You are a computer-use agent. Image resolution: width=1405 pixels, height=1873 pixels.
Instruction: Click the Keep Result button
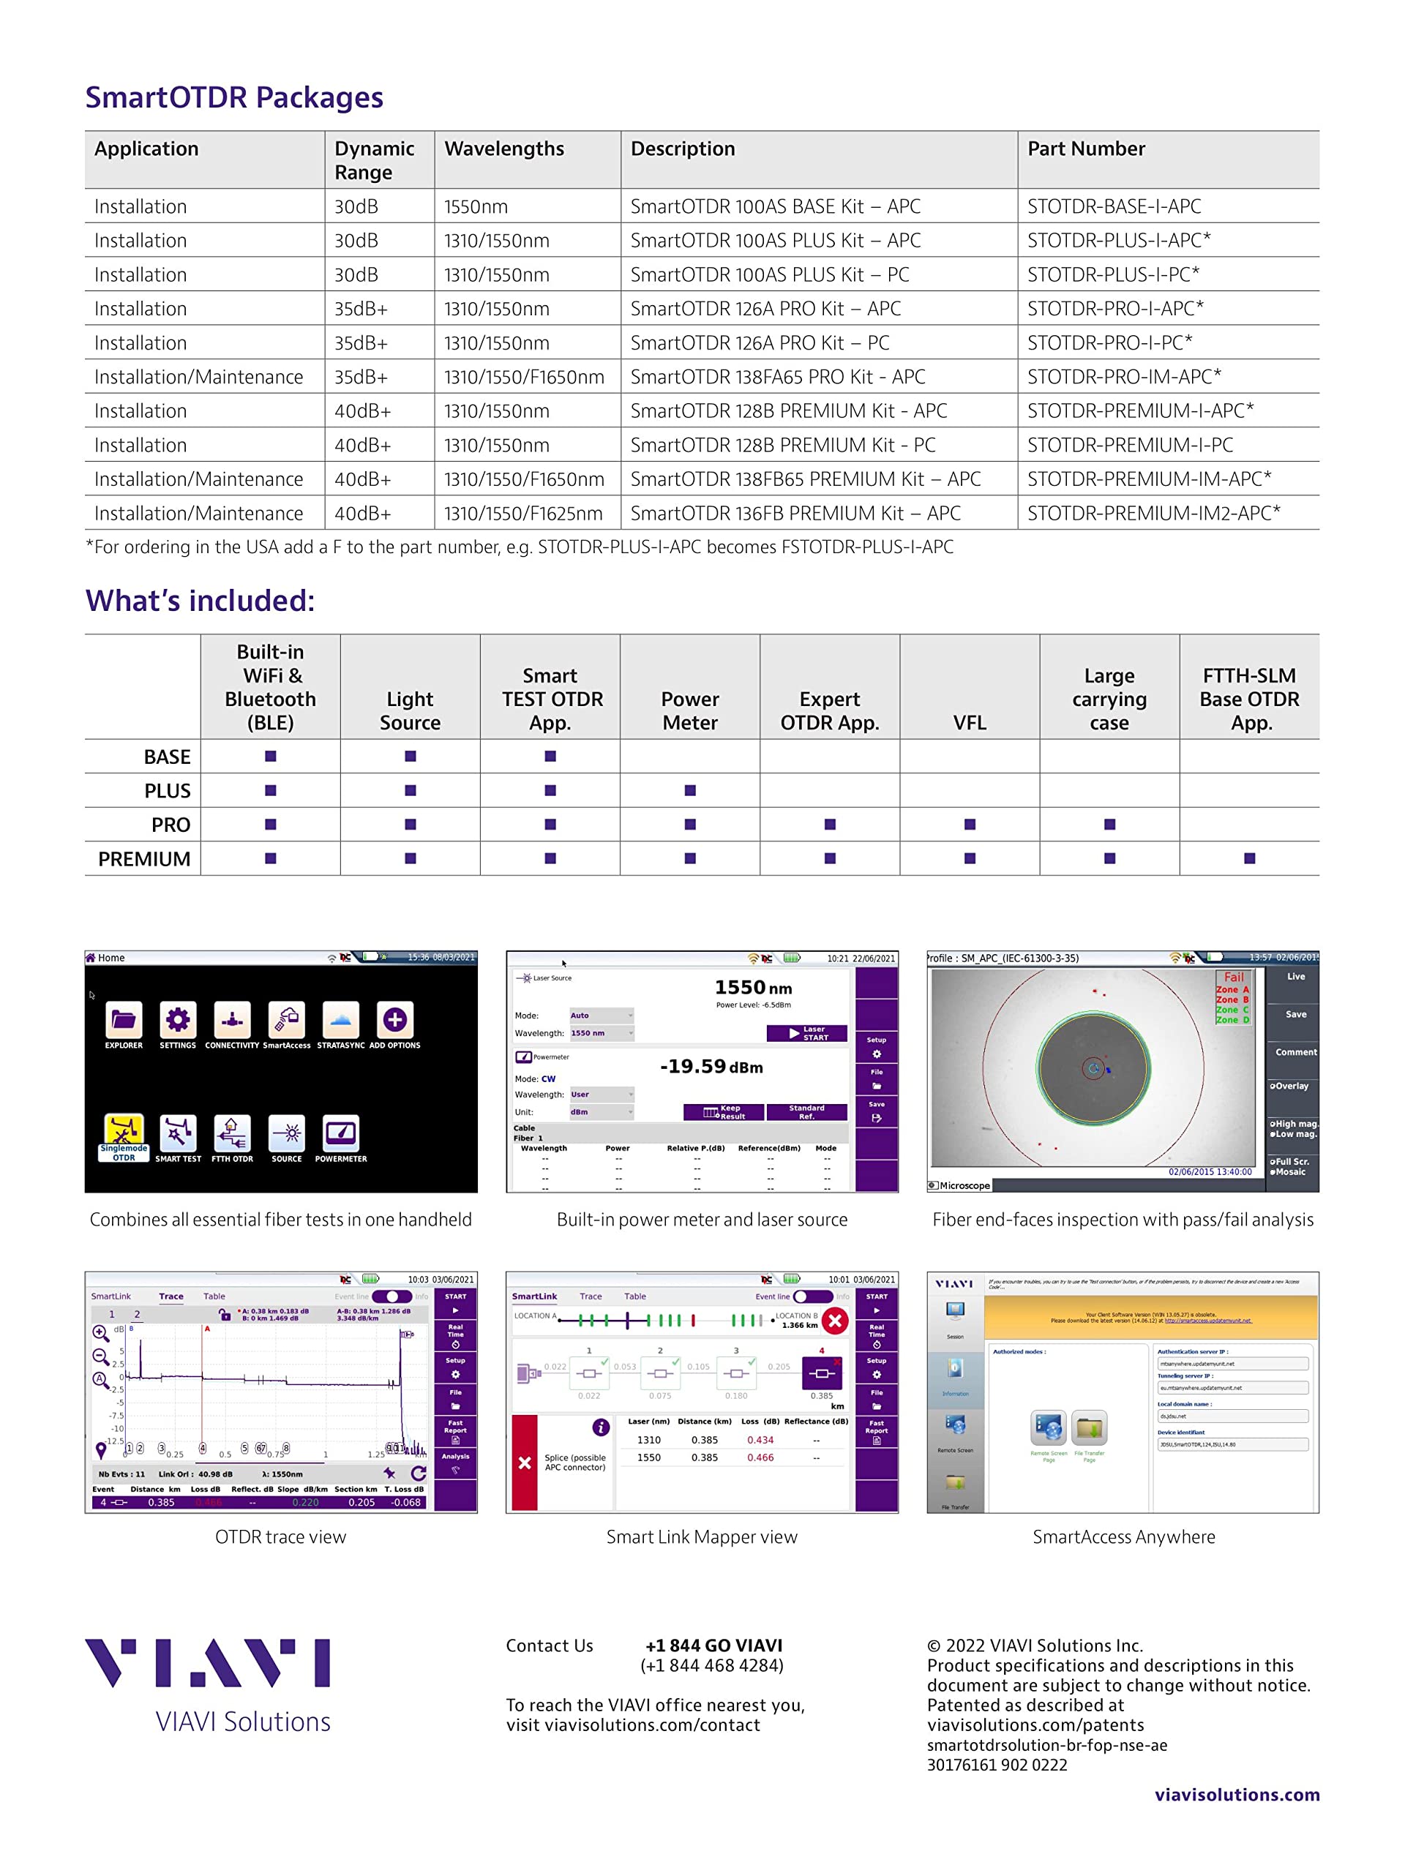click(724, 1112)
